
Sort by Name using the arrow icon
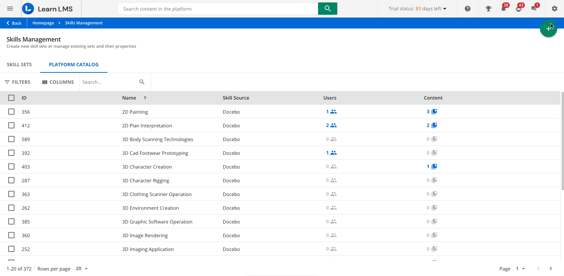coord(145,98)
